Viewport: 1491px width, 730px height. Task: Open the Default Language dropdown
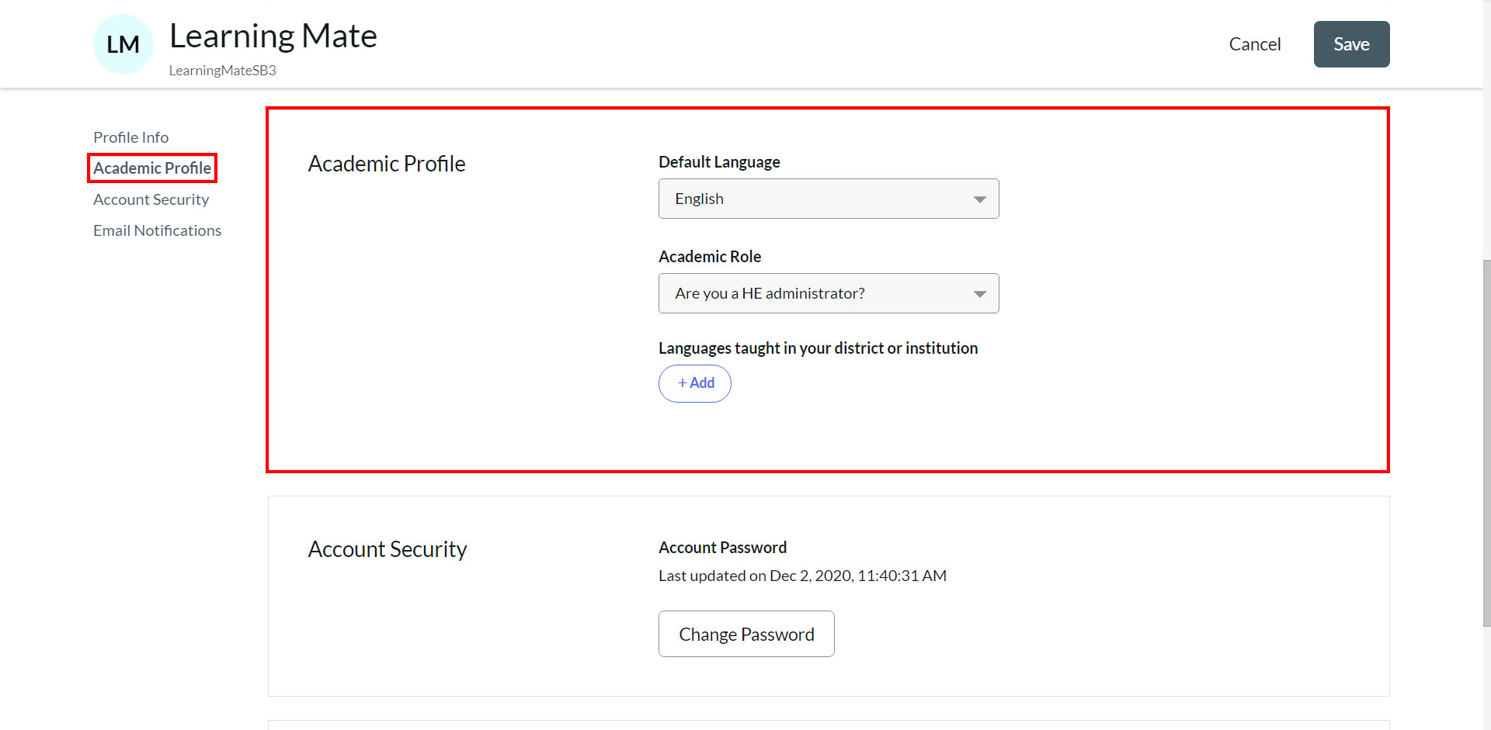(x=829, y=199)
